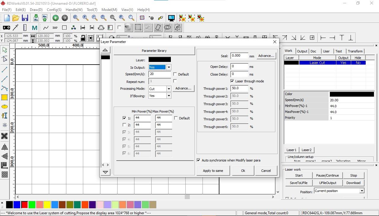379x216 pixels.
Task: Confirm with the Ok button
Action: (243, 171)
